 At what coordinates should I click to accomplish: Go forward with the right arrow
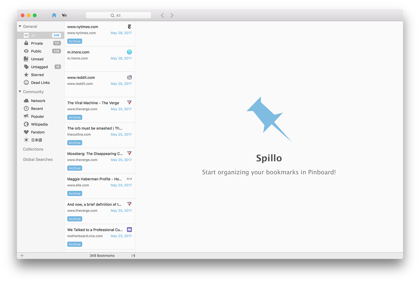(172, 15)
